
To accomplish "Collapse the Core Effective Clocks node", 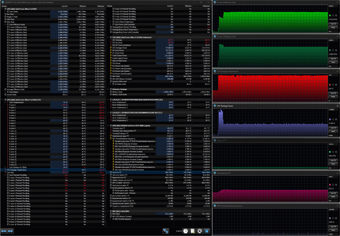I will click(5, 24).
